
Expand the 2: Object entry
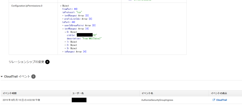tap(65, 45)
